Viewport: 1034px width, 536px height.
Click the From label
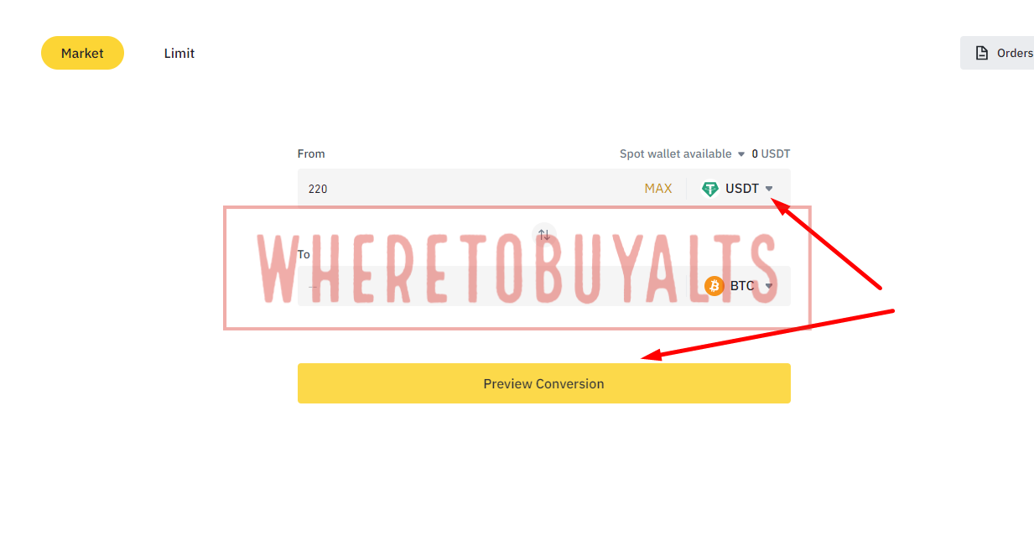click(x=311, y=154)
